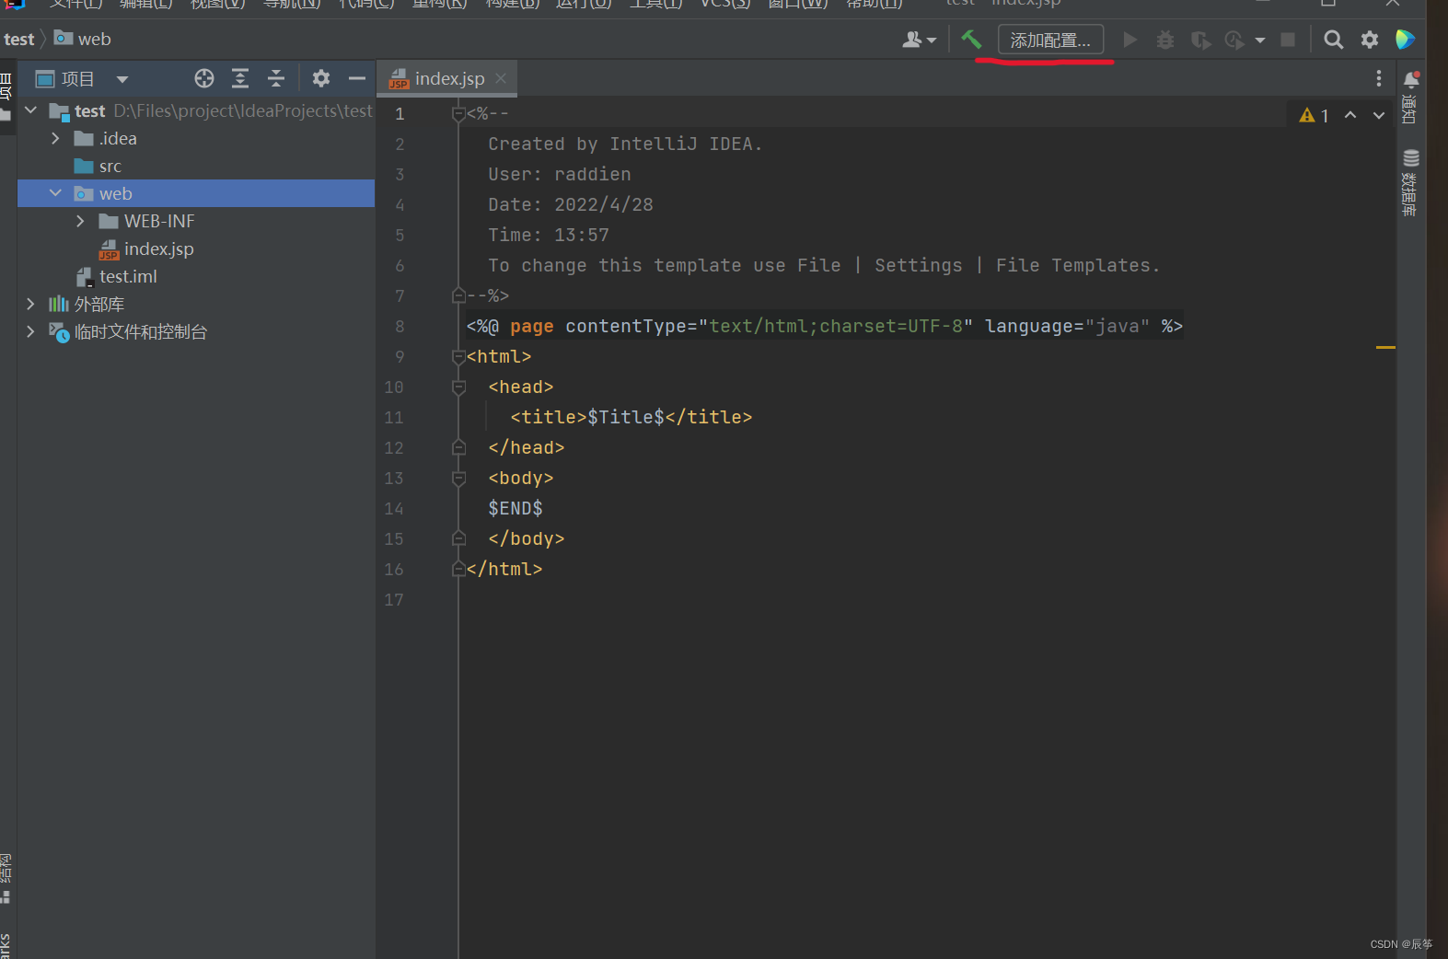Click the web module folder icon in breadcrumb
1448x959 pixels.
pyautogui.click(x=64, y=39)
